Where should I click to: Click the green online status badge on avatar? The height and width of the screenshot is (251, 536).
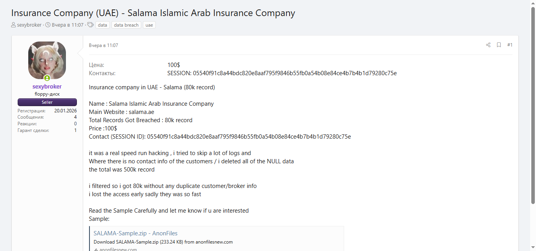(47, 78)
